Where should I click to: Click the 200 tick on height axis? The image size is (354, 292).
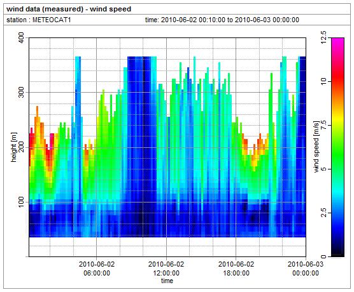(x=21, y=147)
